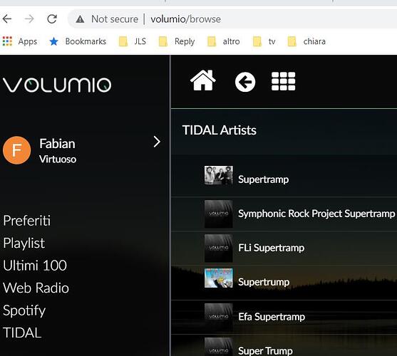Open TIDAL in the sidebar
397x356 pixels.
click(x=22, y=333)
